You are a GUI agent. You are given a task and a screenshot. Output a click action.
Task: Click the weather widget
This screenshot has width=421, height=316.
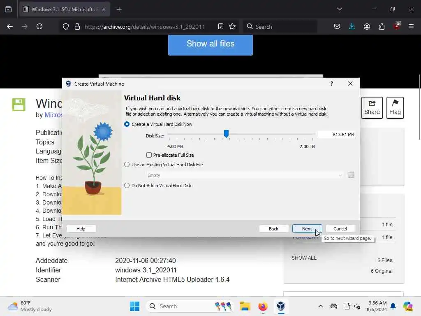30,306
